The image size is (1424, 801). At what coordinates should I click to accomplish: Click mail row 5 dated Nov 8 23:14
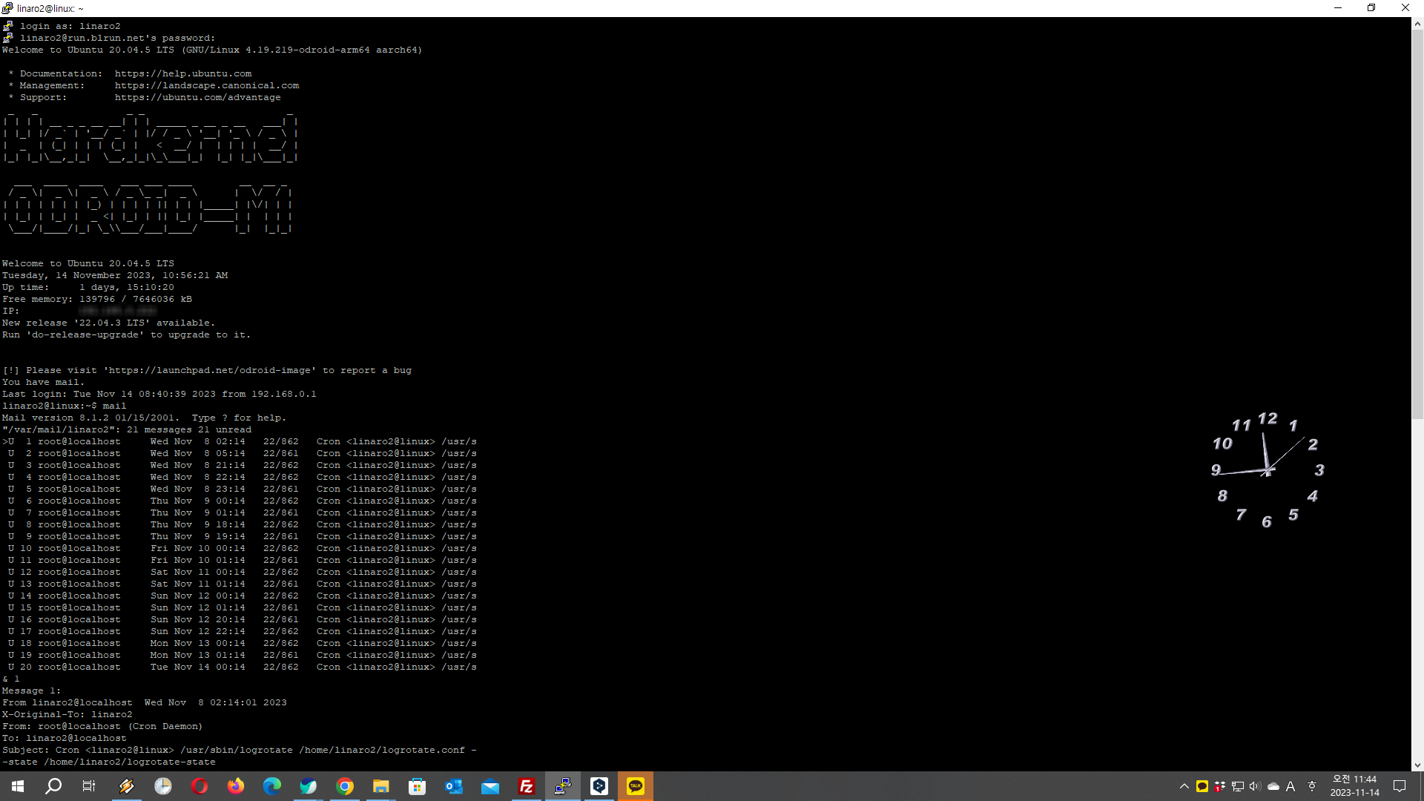click(x=240, y=489)
